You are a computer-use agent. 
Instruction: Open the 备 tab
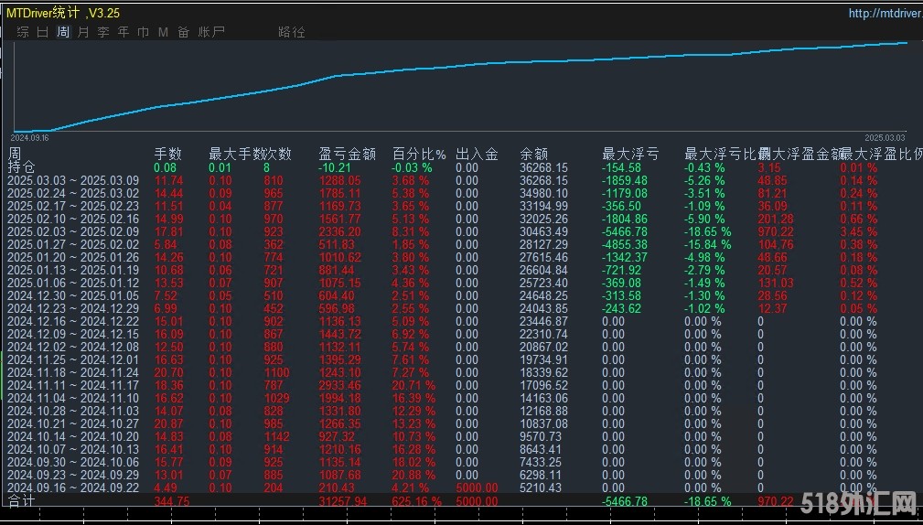point(183,32)
